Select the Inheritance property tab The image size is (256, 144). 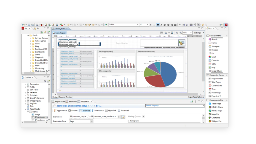pos(98,111)
